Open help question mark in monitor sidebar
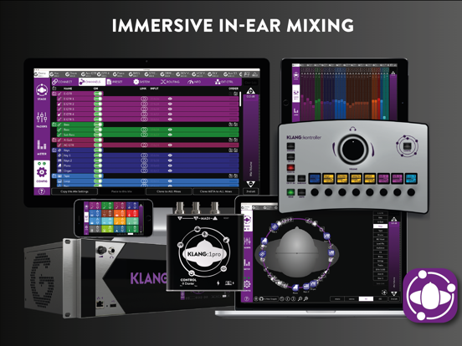This screenshot has width=462, height=346. 42,191
